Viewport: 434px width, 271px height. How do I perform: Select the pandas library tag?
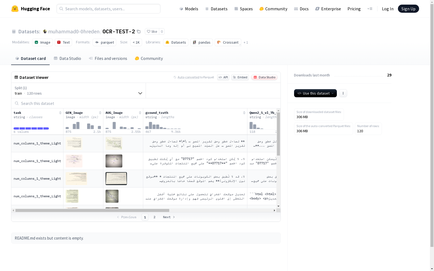coord(202,42)
